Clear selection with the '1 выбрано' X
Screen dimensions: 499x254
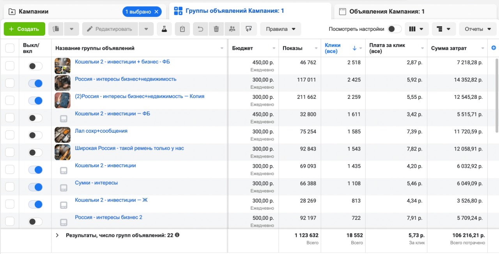coord(156,12)
